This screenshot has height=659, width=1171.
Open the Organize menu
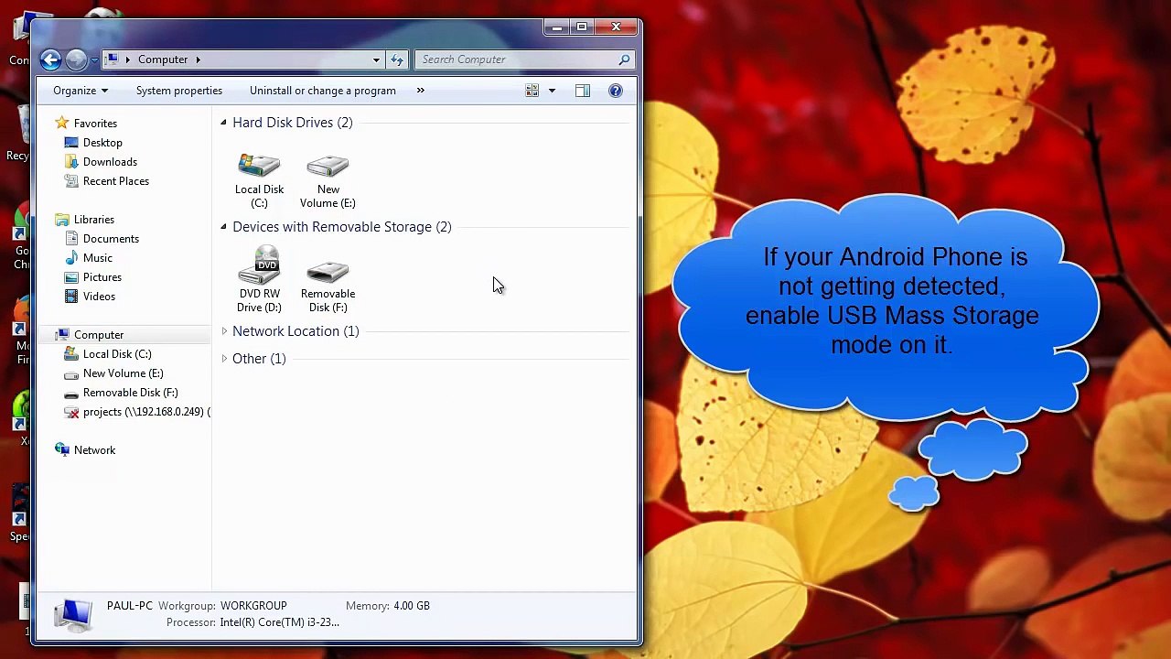81,91
